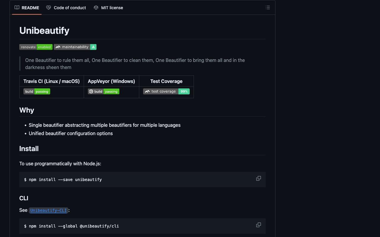Click 'Unified beautifier configuration options' bullet
380x237 pixels.
tap(71, 133)
